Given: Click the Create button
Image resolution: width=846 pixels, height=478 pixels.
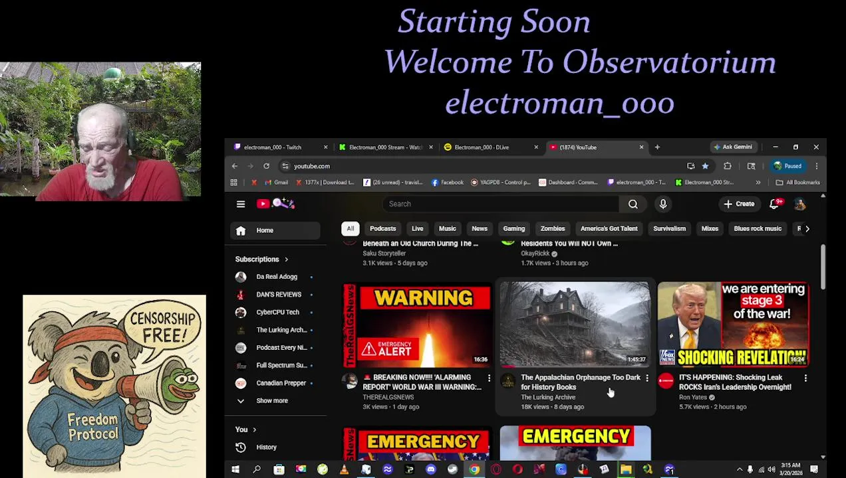Looking at the screenshot, I should pyautogui.click(x=739, y=204).
